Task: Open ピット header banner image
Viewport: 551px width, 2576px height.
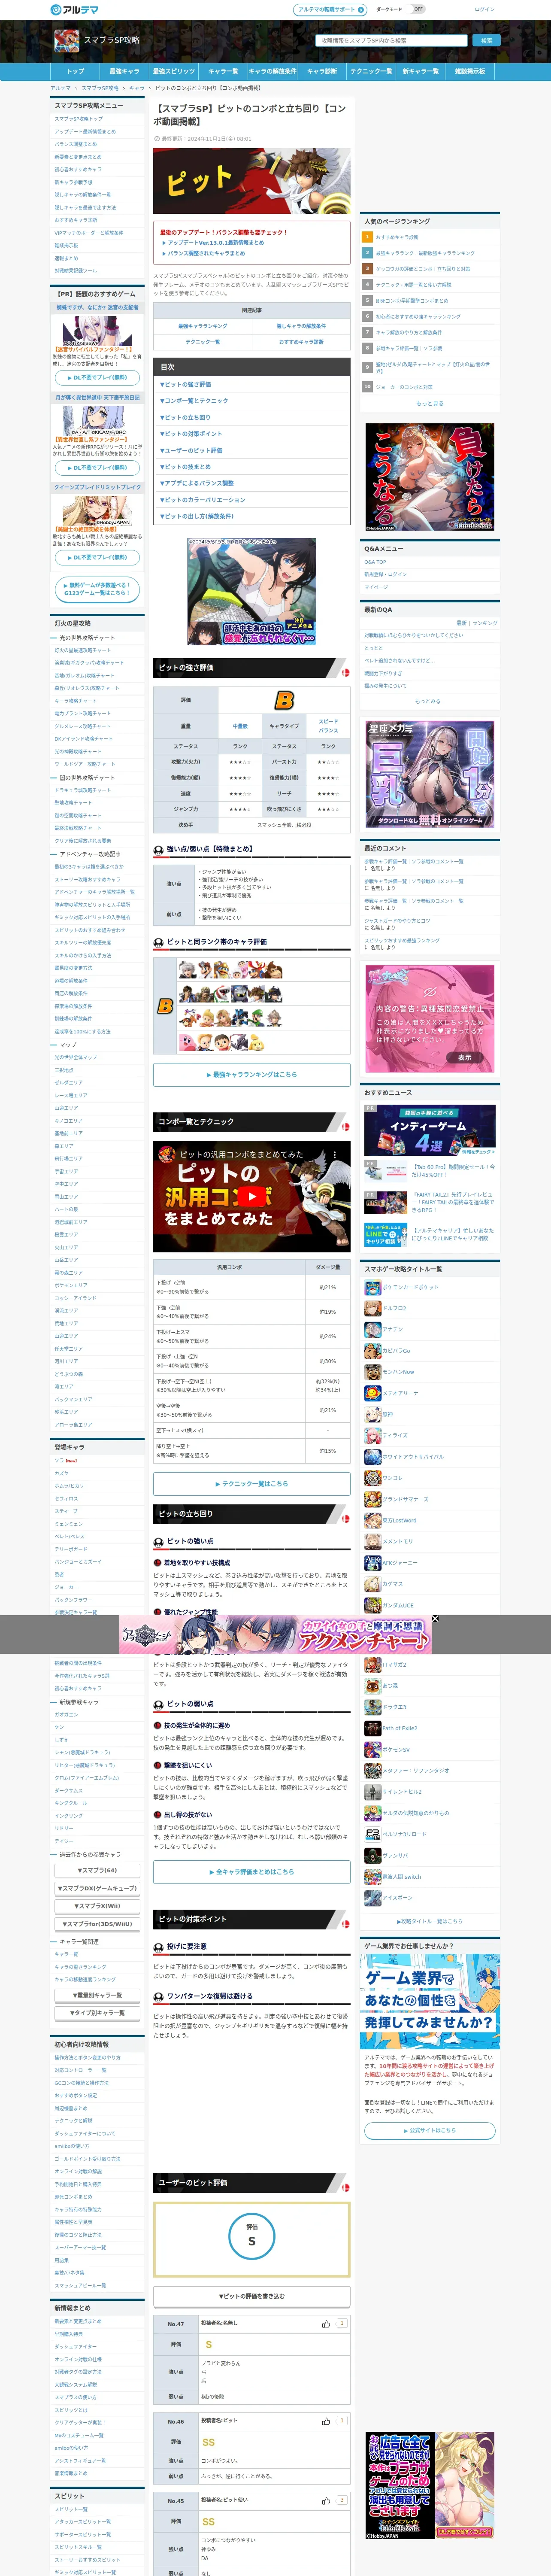Action: coord(251,182)
